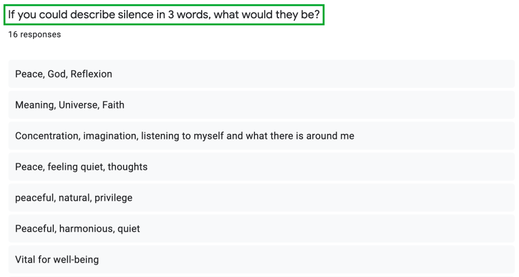Click the word "thoughts" in the fourth response
Image resolution: width=519 pixels, height=277 pixels.
point(127,167)
